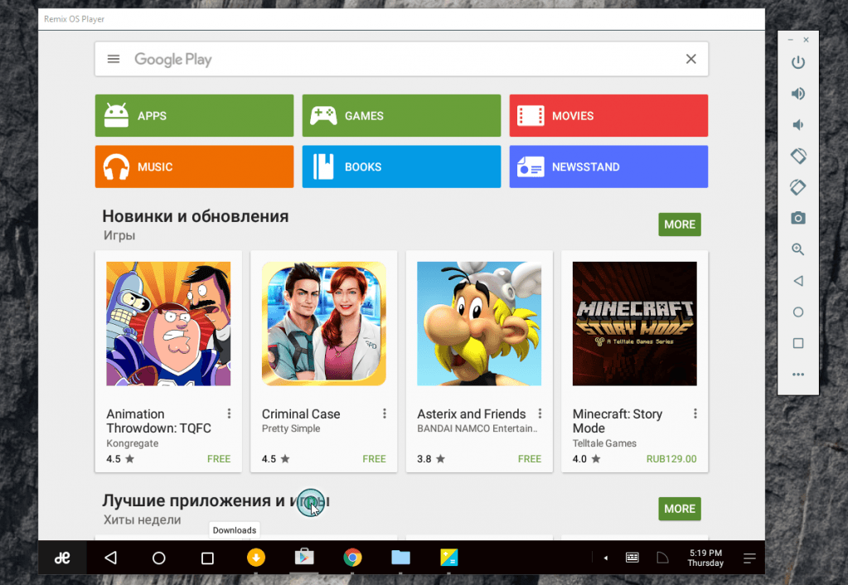The width and height of the screenshot is (848, 585).
Task: Open options menu for Animation Throwdown
Action: (230, 413)
